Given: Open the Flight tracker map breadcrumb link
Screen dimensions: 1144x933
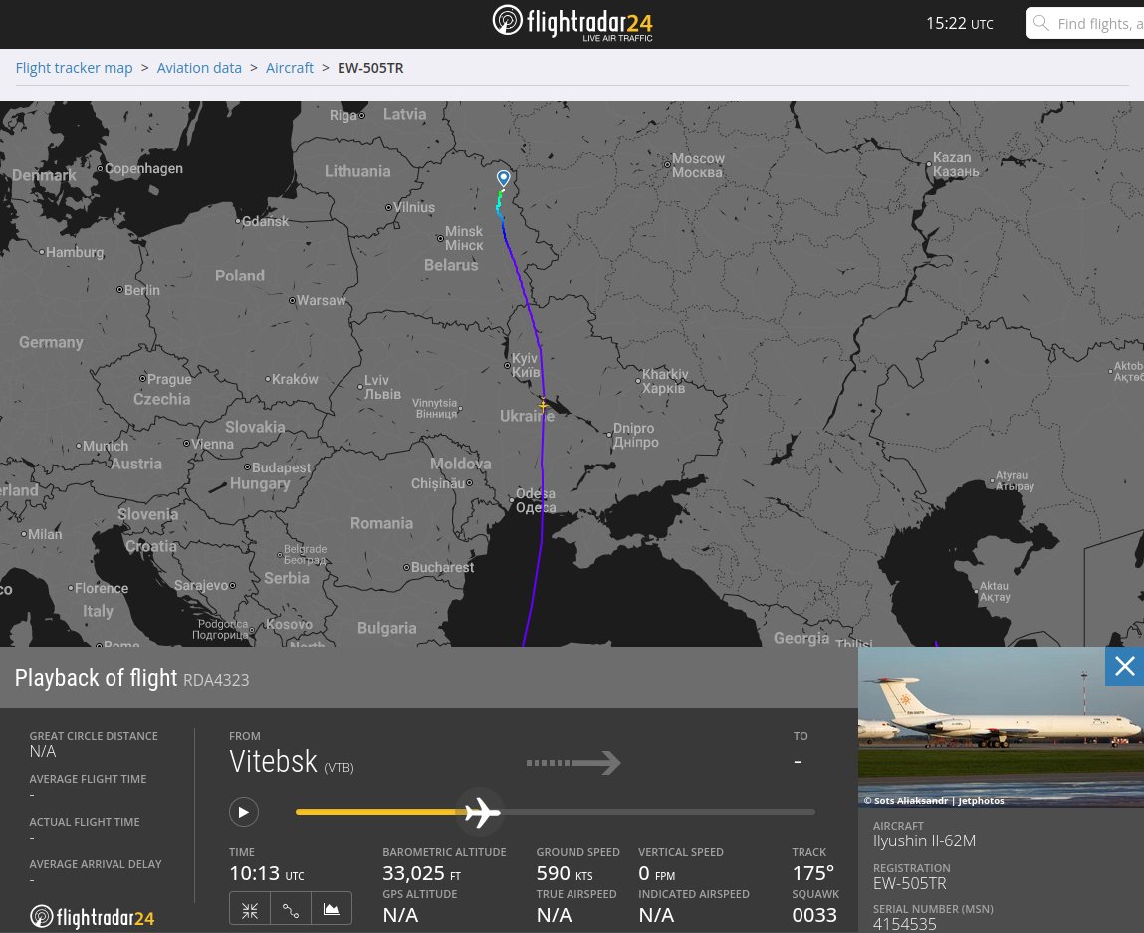Looking at the screenshot, I should [x=75, y=68].
